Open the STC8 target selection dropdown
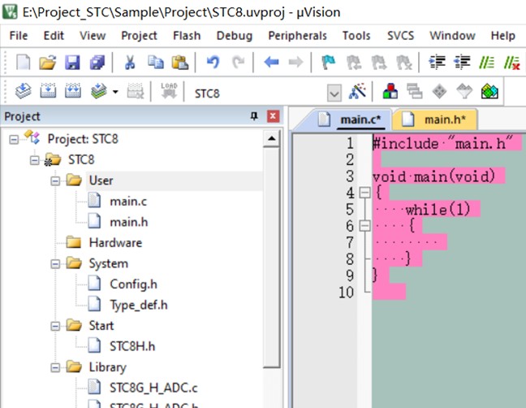 coord(334,93)
